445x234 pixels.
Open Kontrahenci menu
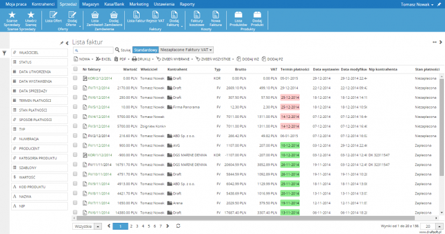click(43, 4)
